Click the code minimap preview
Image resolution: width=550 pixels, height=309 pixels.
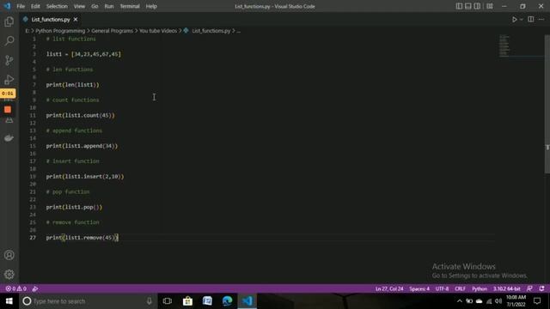click(x=504, y=45)
